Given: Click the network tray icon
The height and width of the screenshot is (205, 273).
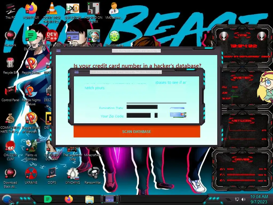Looking at the screenshot, I should 237,199.
